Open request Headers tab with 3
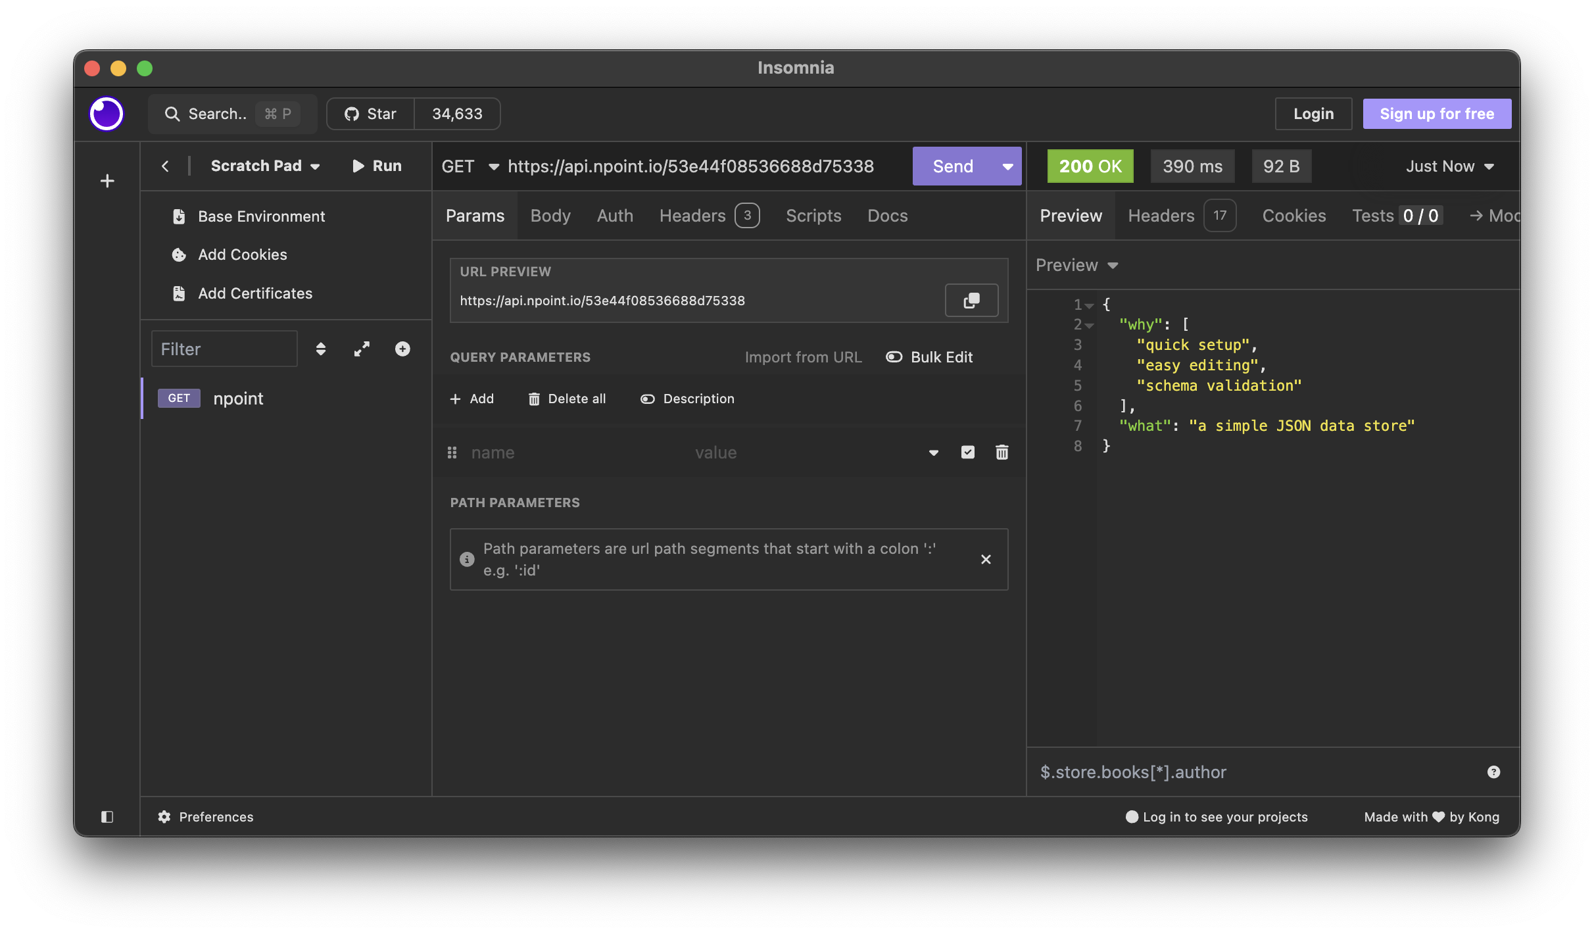The height and width of the screenshot is (934, 1594). click(x=710, y=216)
